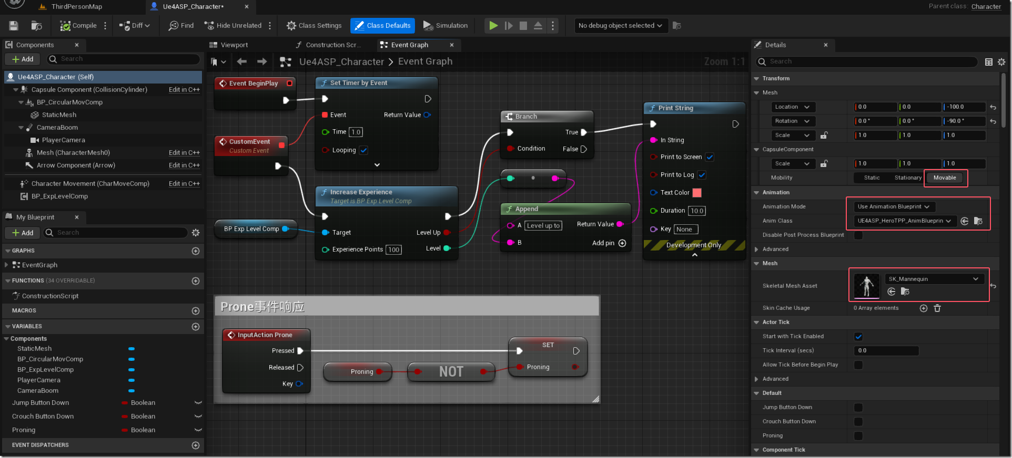Add Skin Cache Usage array element

pos(924,308)
